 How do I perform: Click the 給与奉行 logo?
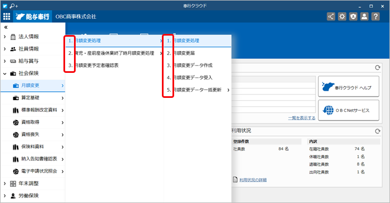[x=33, y=17]
